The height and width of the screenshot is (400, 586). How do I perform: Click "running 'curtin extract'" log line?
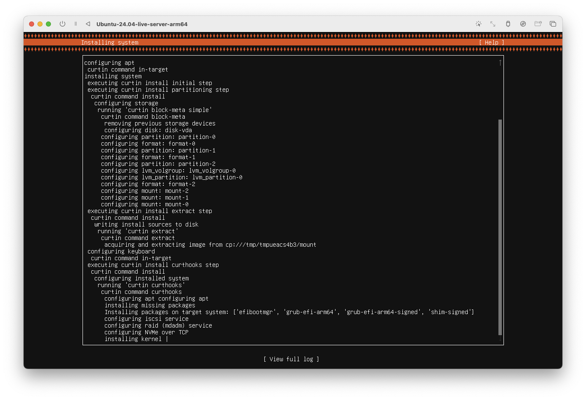coord(138,231)
